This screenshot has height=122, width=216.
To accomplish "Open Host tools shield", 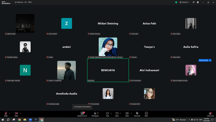I will click(137, 114).
